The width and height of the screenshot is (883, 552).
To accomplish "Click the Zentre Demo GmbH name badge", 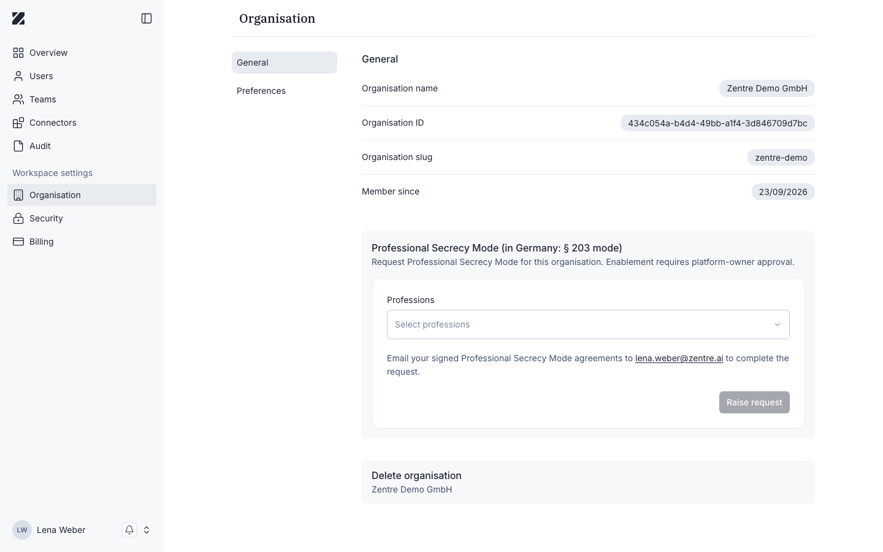I will (767, 88).
